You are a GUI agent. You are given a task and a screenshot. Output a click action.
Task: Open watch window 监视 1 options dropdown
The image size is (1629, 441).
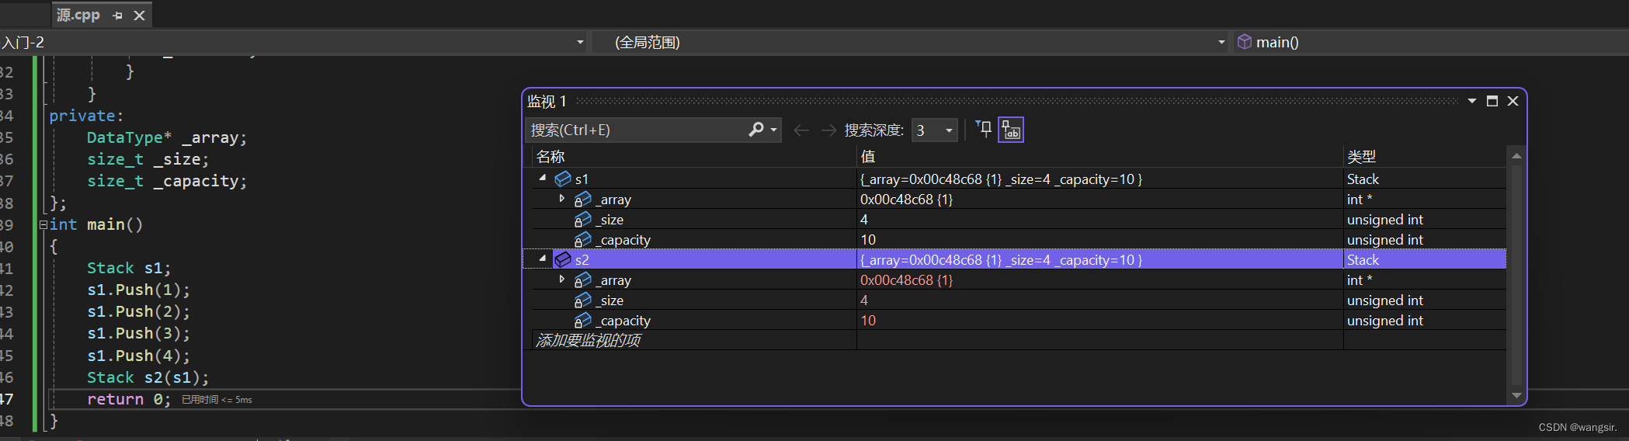tap(1471, 101)
